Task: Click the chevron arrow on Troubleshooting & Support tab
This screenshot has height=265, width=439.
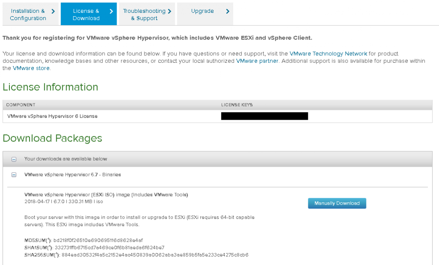Action: [x=170, y=11]
